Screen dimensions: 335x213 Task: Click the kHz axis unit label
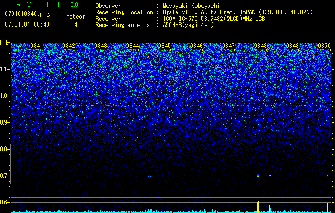pos(5,43)
